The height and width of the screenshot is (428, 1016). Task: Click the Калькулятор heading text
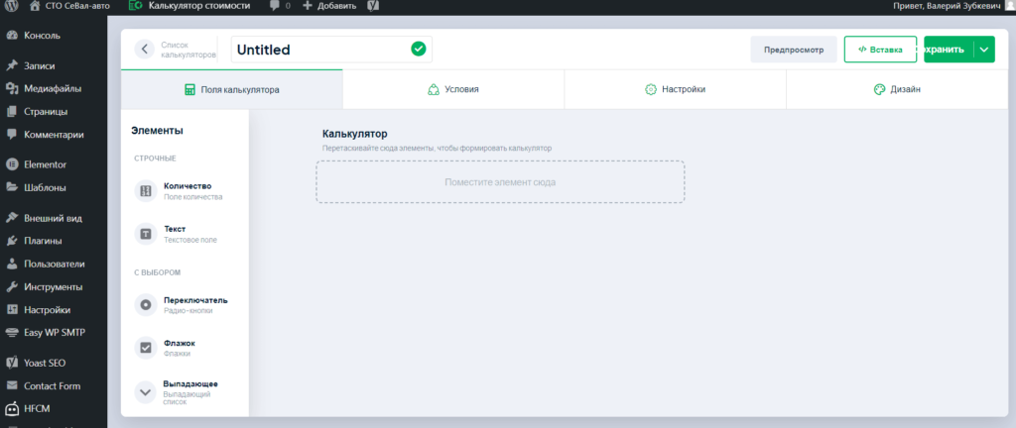[355, 134]
